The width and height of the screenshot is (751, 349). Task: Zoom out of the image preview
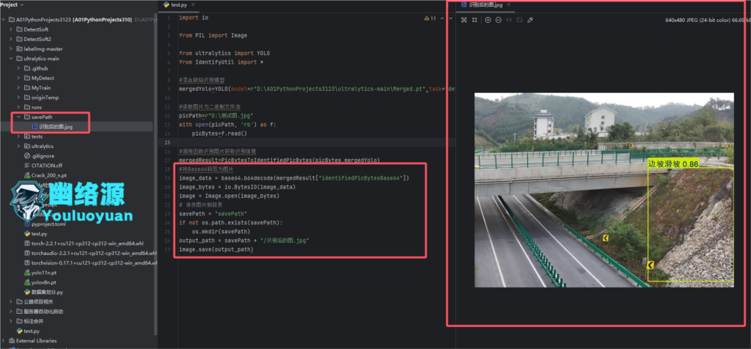(x=499, y=20)
